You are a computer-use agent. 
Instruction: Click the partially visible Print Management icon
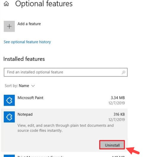tap(9, 156)
